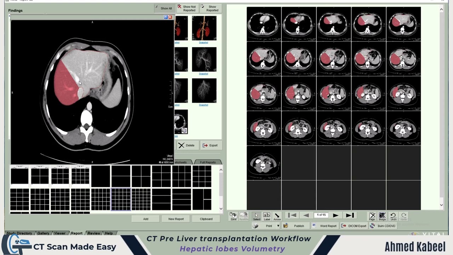The width and height of the screenshot is (453, 255).
Task: Go to the next film page
Action: pos(336,215)
